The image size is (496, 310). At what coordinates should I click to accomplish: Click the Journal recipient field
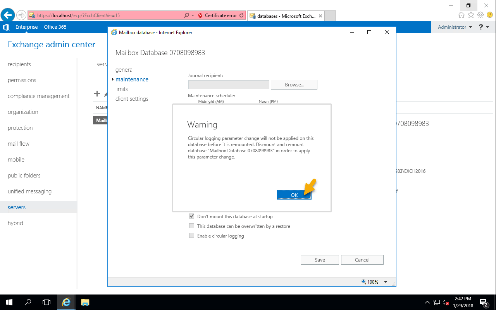tap(229, 84)
